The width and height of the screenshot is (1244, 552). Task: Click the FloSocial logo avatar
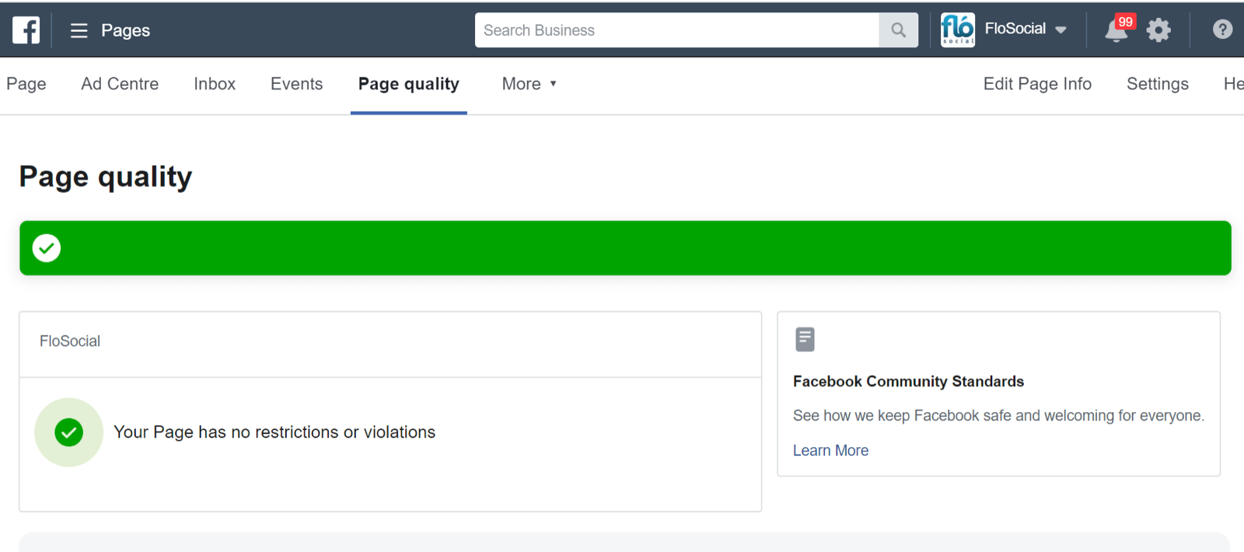pos(957,30)
